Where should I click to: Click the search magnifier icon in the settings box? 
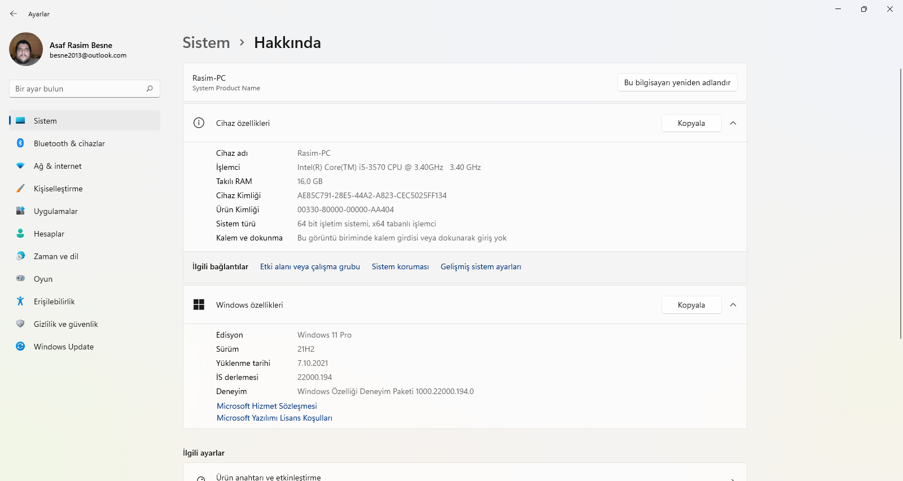tap(150, 89)
